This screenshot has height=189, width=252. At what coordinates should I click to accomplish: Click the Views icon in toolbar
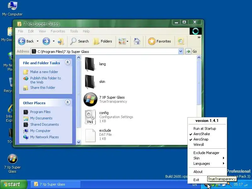(122, 41)
